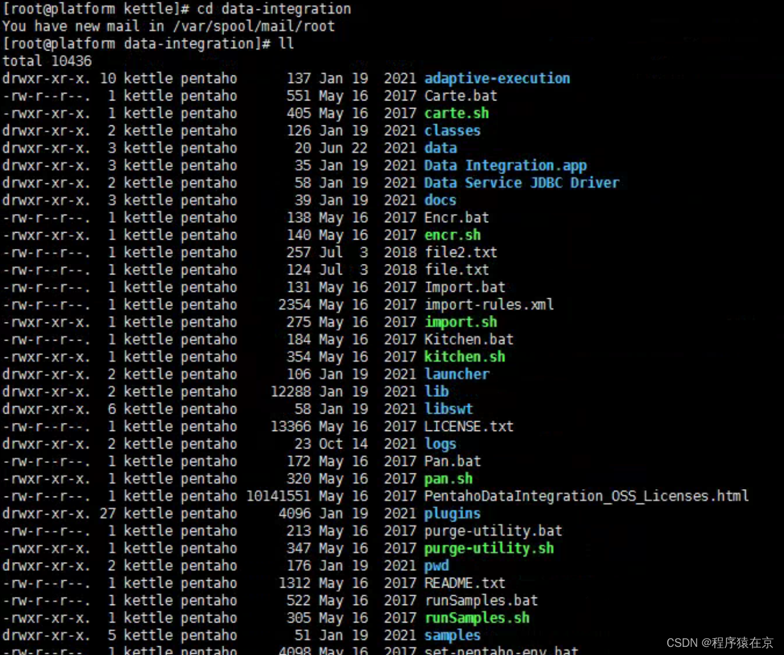The width and height of the screenshot is (784, 655).
Task: Select the 2018 year on file2.txt row
Action: [x=400, y=253]
